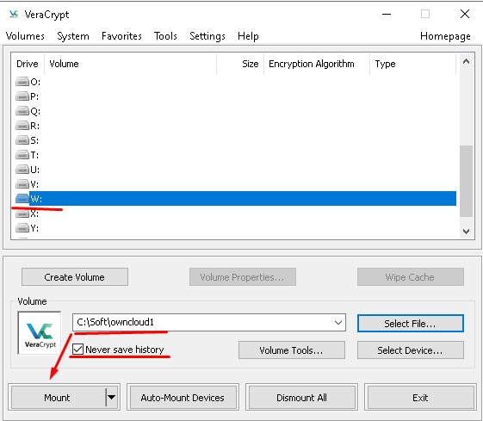The image size is (483, 421).
Task: Select the "U:" drive letter text
Action: point(34,170)
